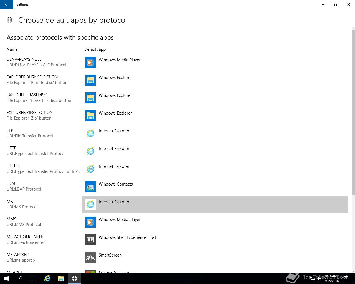Click the scrollbar up arrow
355x284 pixels.
[353, 28]
